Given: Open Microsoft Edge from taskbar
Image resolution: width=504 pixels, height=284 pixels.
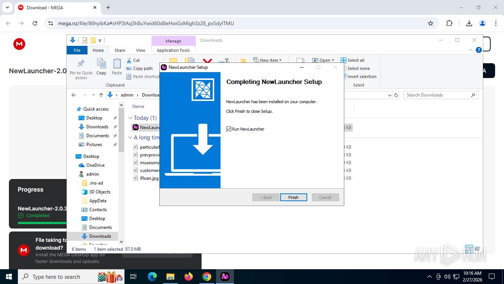Looking at the screenshot, I should pyautogui.click(x=152, y=277).
